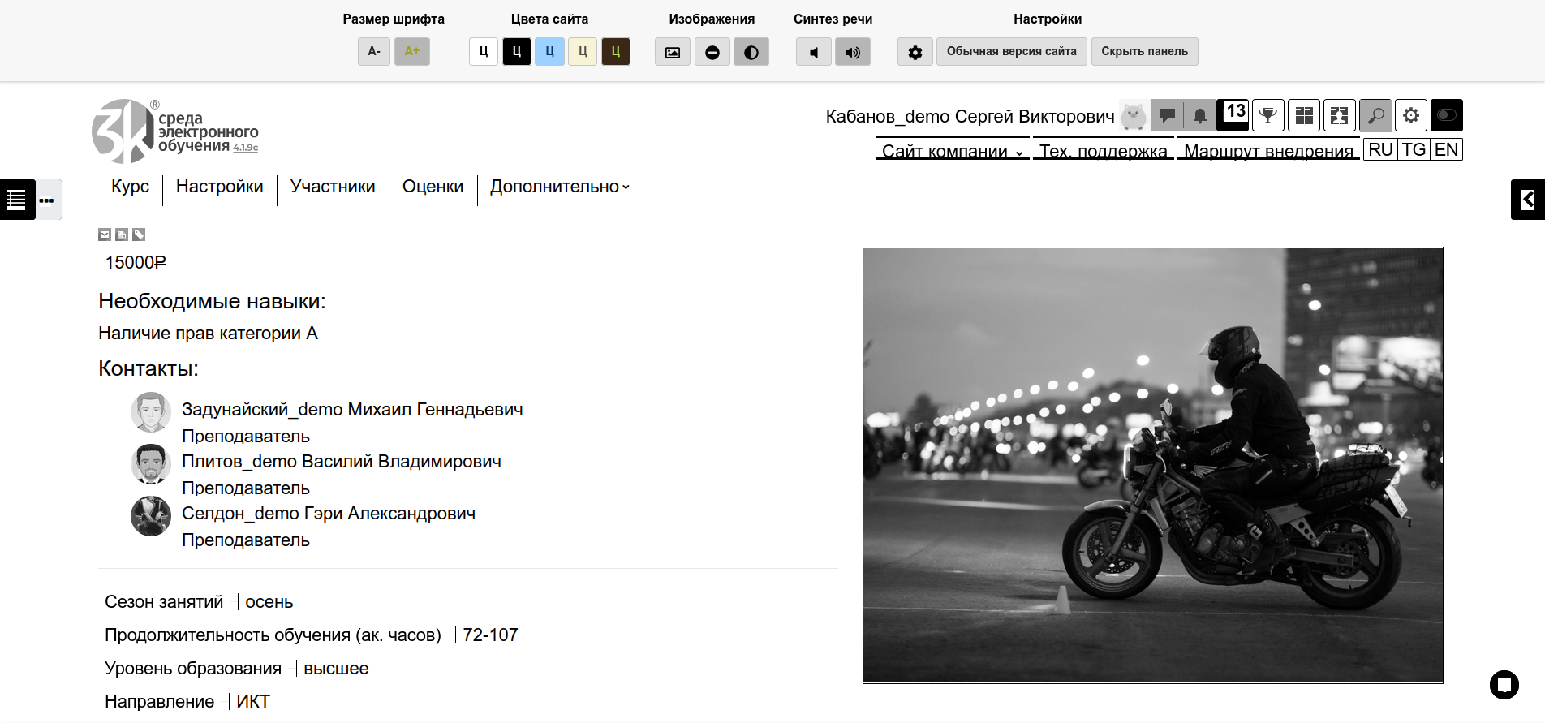
Task: Open the three-dots side menu
Action: 47,200
